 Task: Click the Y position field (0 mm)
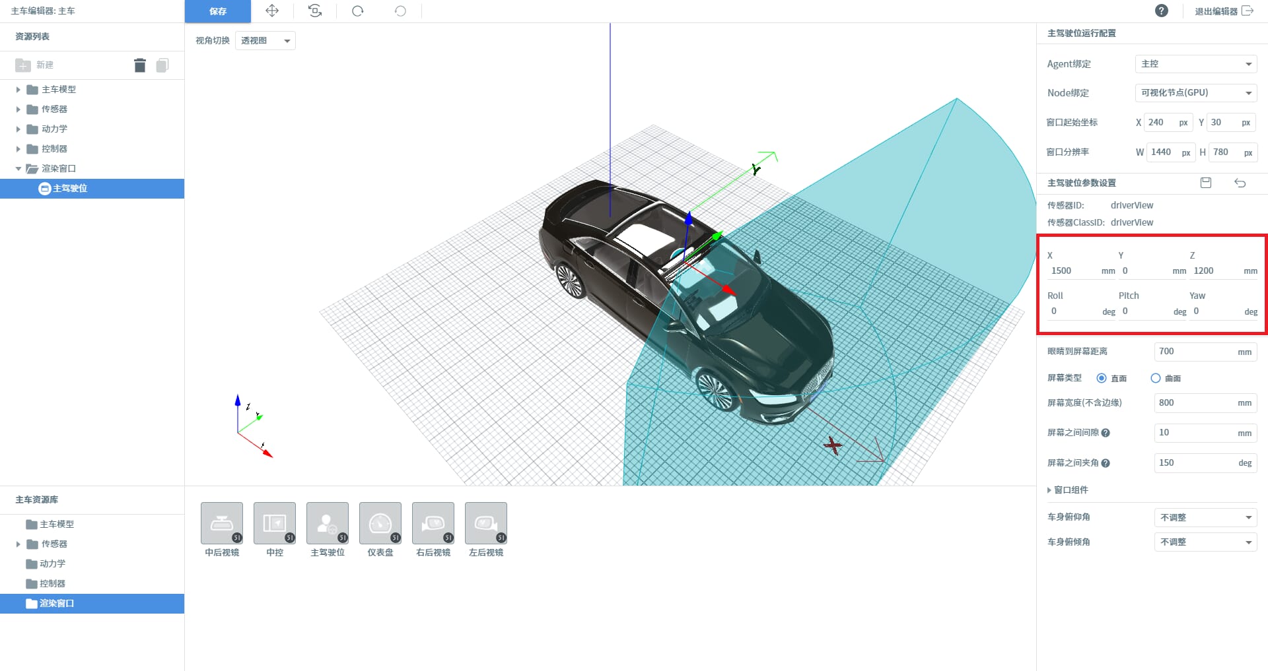(1152, 271)
